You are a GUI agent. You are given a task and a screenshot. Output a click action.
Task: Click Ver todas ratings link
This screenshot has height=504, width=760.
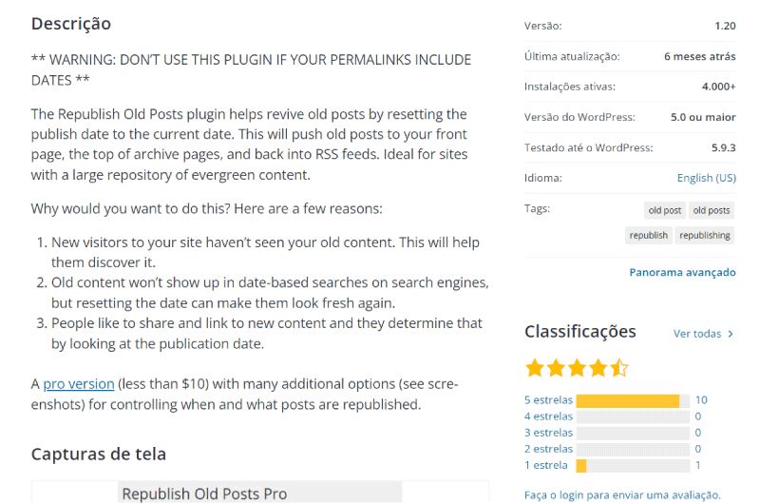click(x=697, y=334)
